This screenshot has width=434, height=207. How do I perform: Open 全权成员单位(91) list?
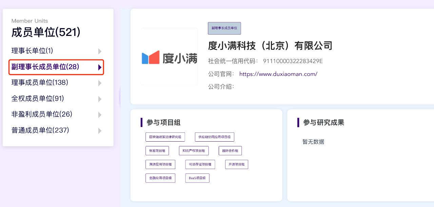pyautogui.click(x=38, y=98)
